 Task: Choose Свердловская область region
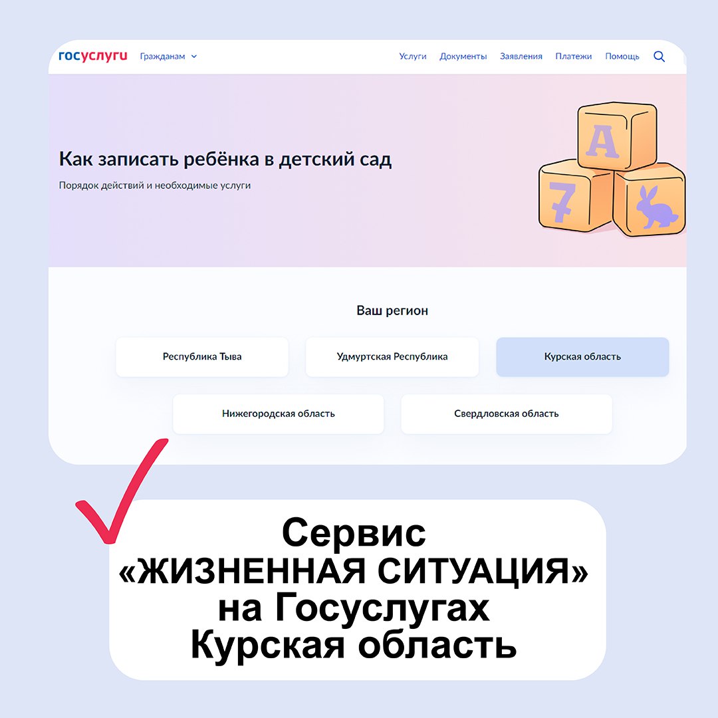click(x=507, y=414)
